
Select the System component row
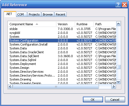tap(62, 37)
